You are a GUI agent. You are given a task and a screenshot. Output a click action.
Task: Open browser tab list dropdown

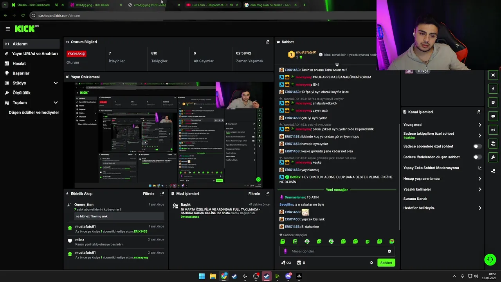click(x=5, y=5)
